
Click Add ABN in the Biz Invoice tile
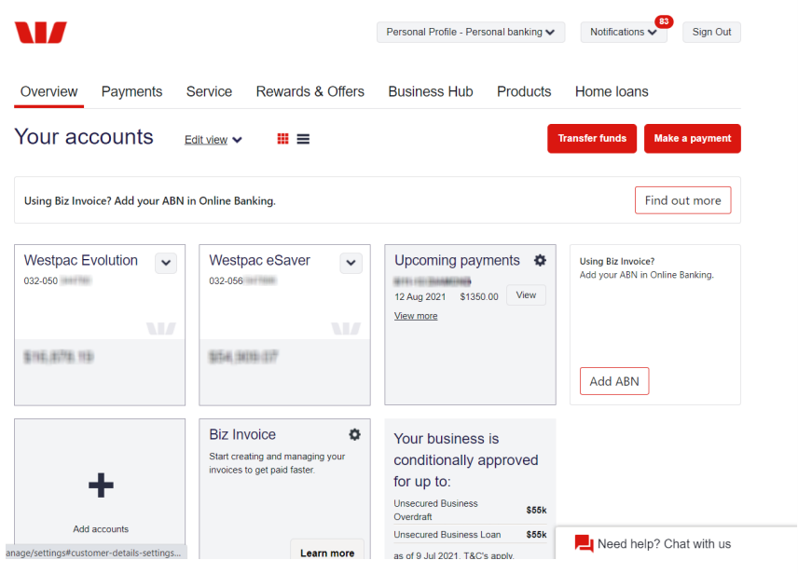pos(613,380)
